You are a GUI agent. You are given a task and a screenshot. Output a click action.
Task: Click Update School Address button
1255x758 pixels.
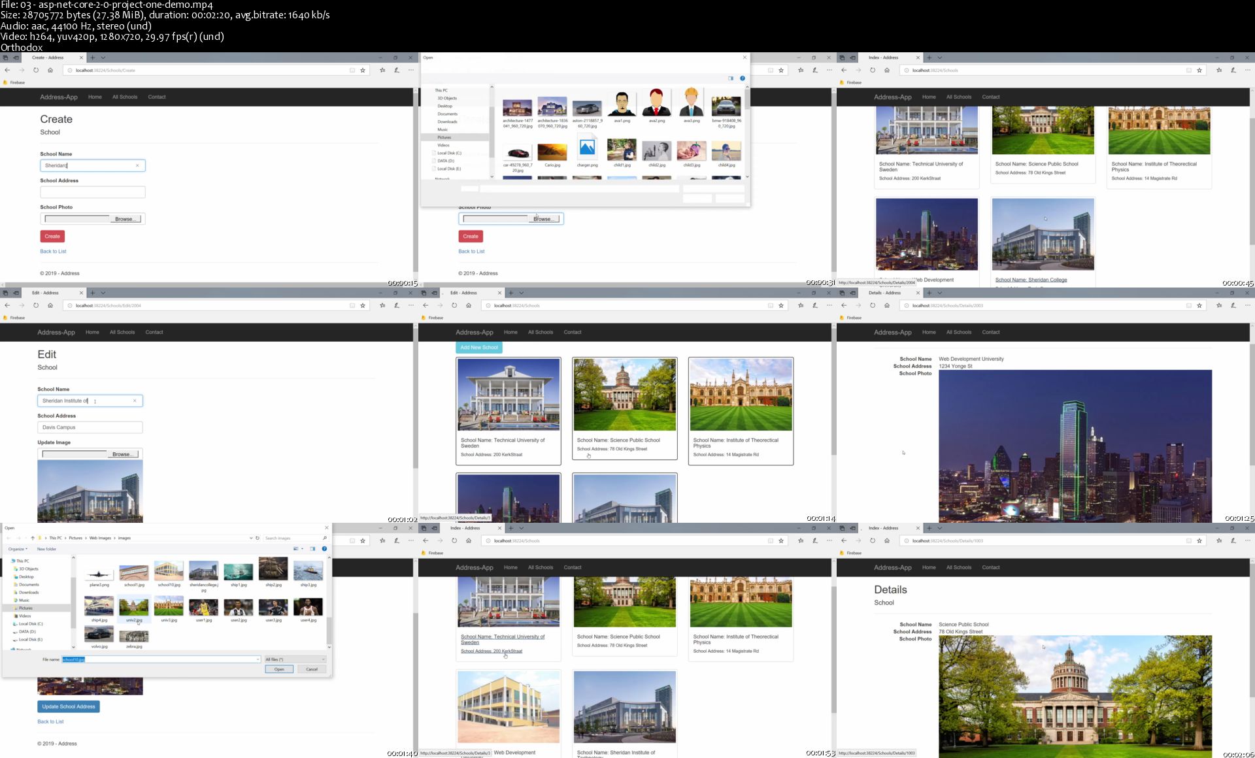point(69,706)
